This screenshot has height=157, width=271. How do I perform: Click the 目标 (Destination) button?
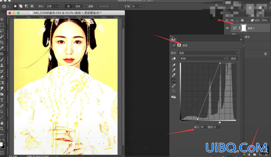coord(78,7)
